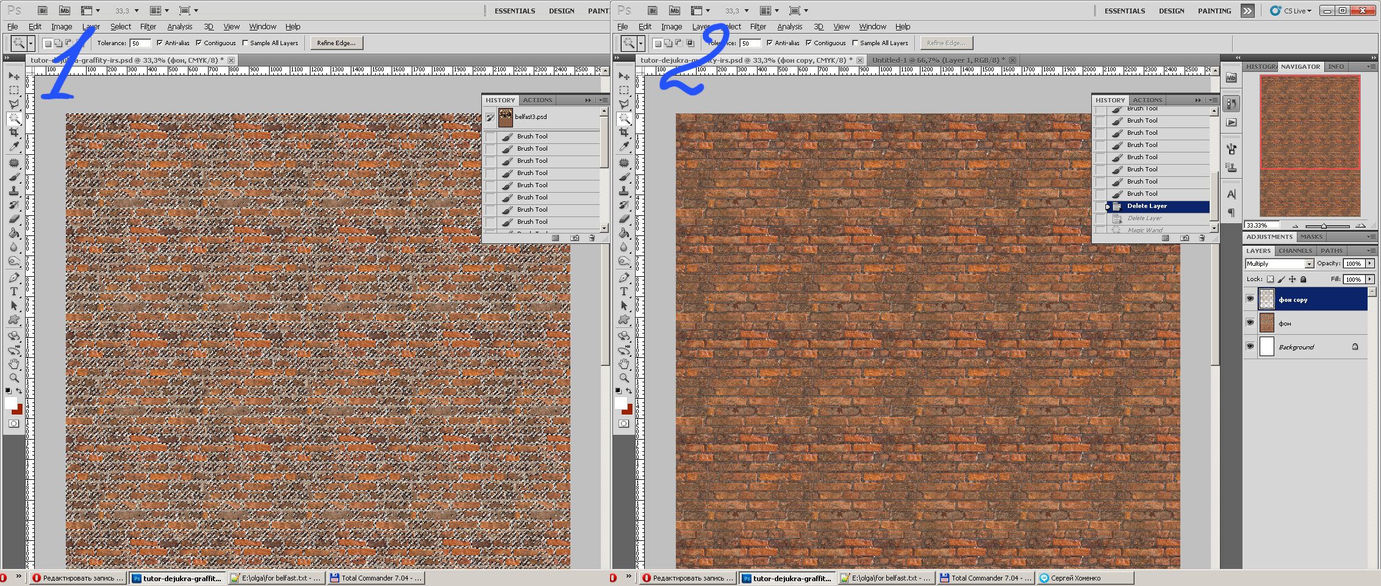Select the Crop tool in right window toolbar

point(623,132)
